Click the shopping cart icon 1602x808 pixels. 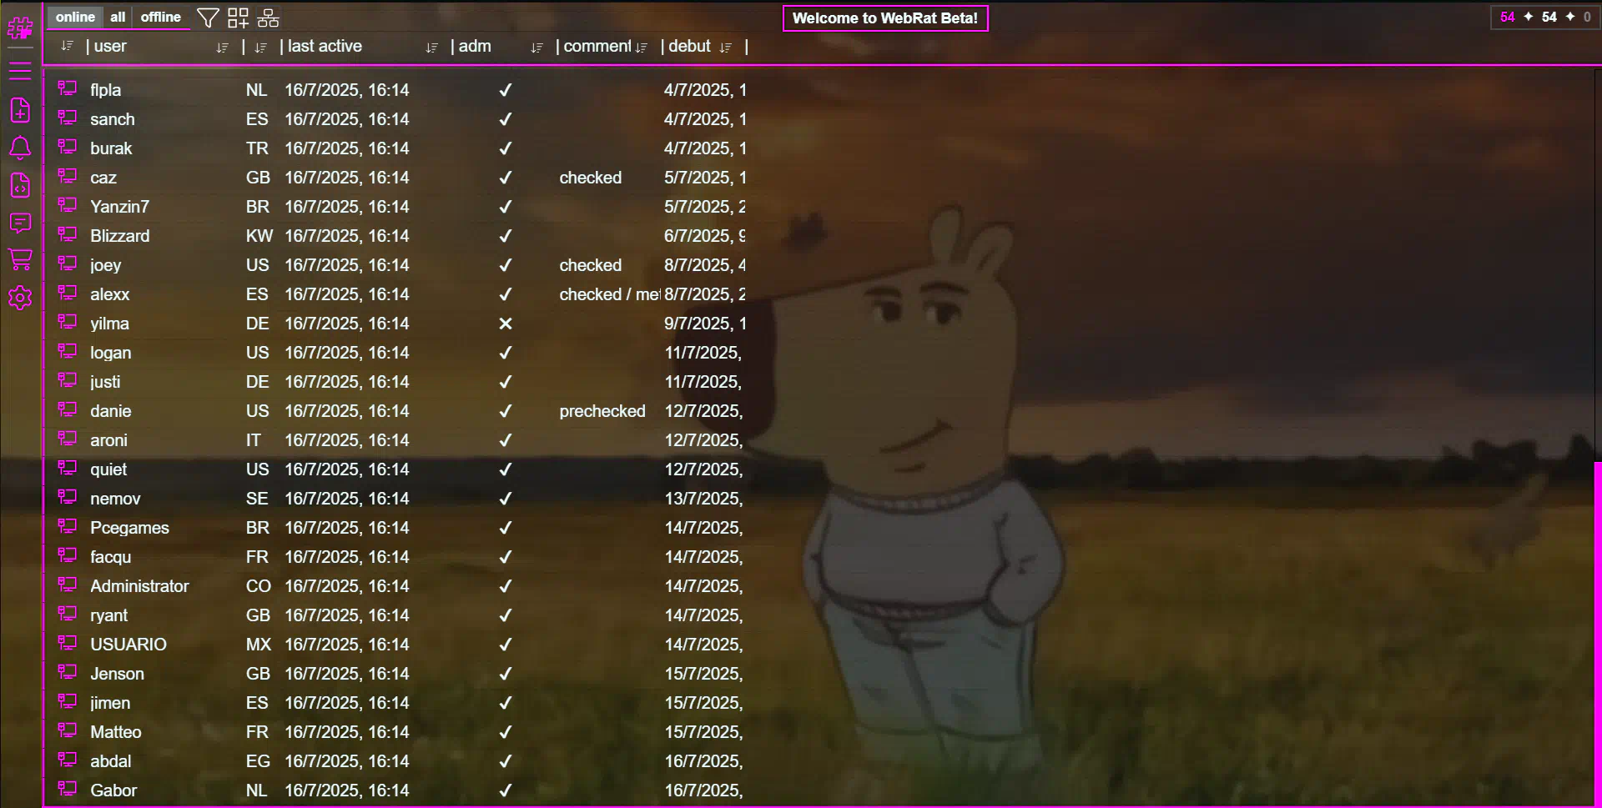pyautogui.click(x=20, y=259)
